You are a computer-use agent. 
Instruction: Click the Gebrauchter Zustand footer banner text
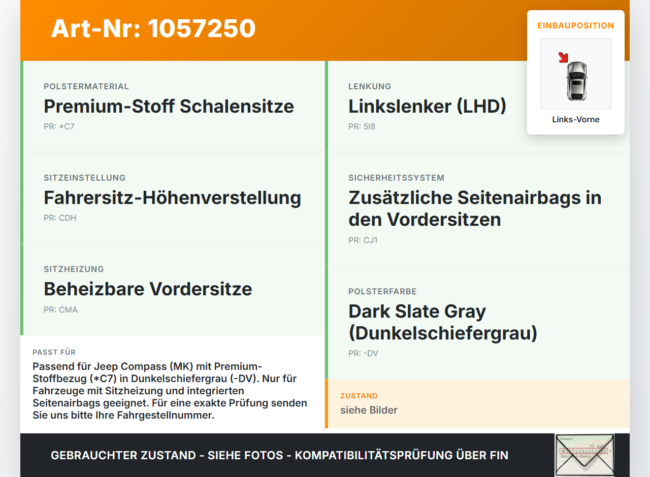[x=279, y=455]
